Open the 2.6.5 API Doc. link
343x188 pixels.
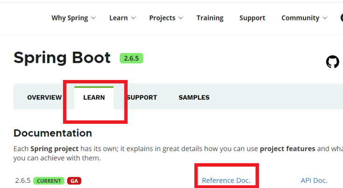point(314,181)
